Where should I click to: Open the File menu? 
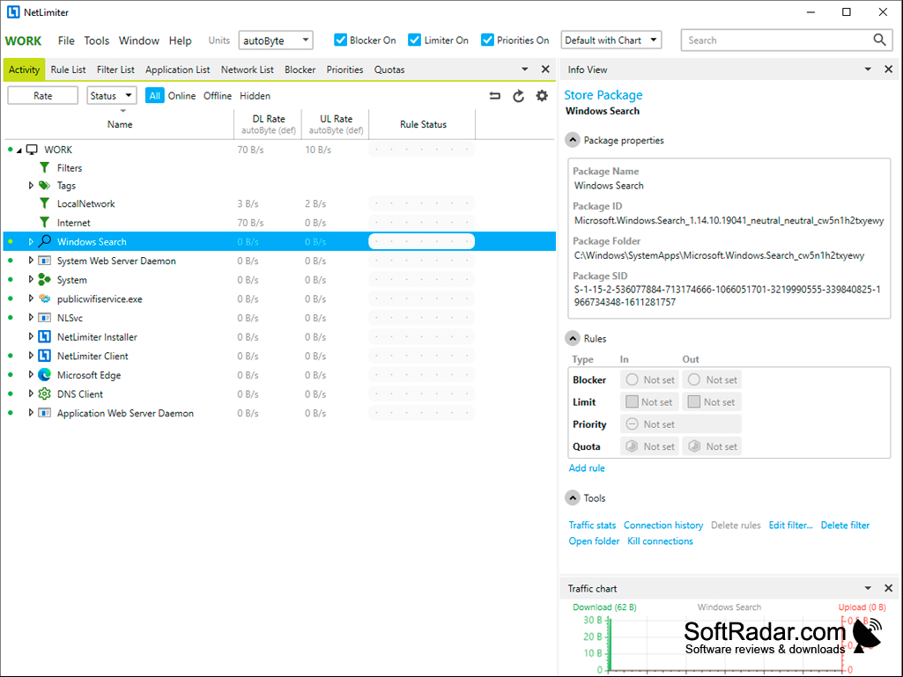tap(66, 40)
